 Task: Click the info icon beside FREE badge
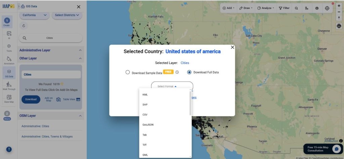[177, 72]
